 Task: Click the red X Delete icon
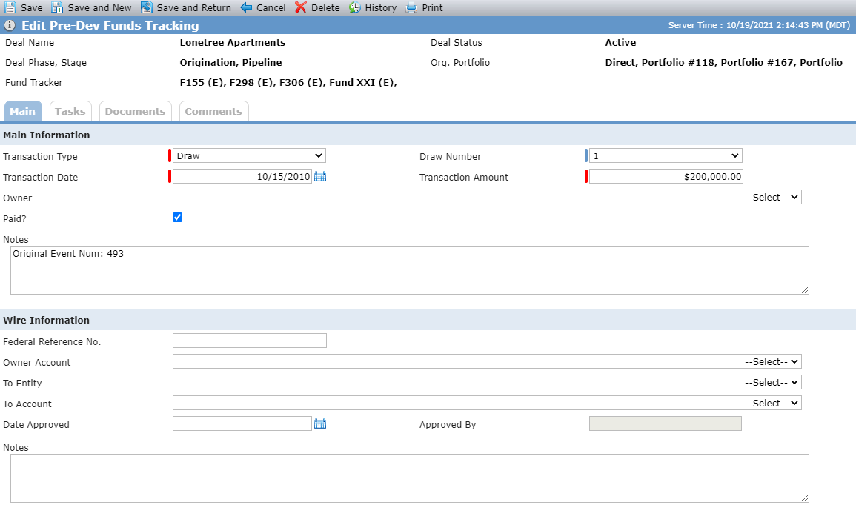(301, 7)
